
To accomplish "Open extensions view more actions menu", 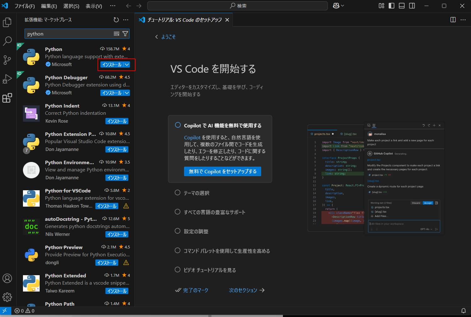I will (x=126, y=20).
